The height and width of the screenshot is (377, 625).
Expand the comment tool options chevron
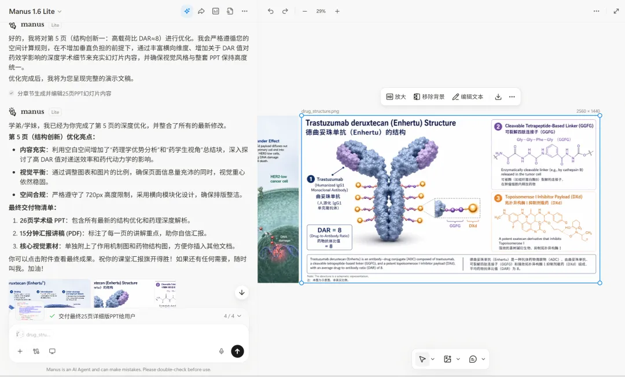[483, 359]
